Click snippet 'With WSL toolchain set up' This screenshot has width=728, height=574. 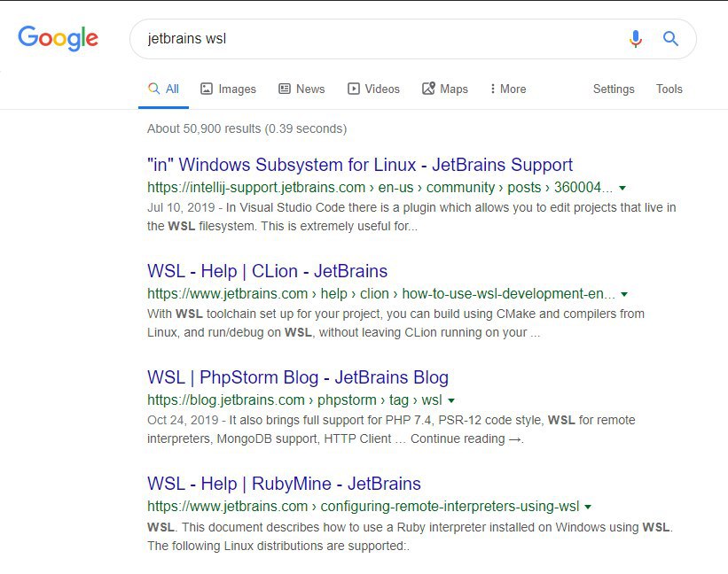point(395,323)
